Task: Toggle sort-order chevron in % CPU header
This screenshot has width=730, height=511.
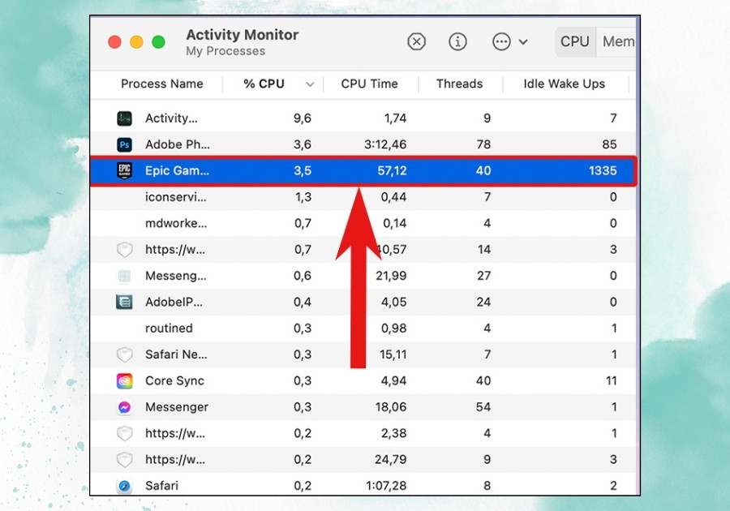Action: [310, 84]
